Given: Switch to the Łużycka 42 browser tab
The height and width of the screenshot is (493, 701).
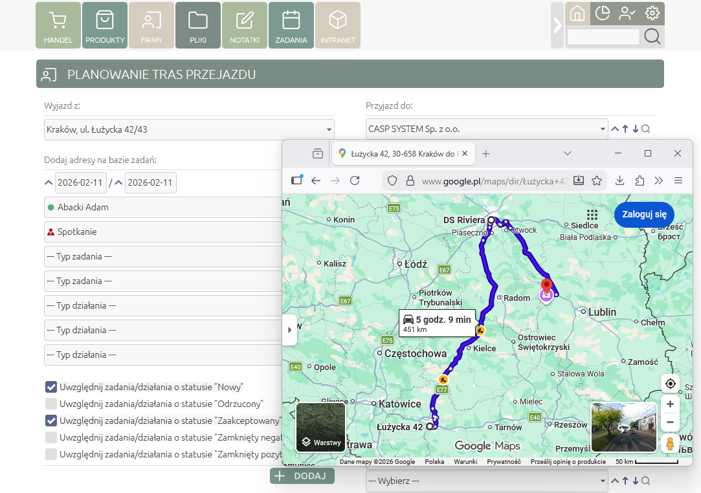Looking at the screenshot, I should 401,154.
